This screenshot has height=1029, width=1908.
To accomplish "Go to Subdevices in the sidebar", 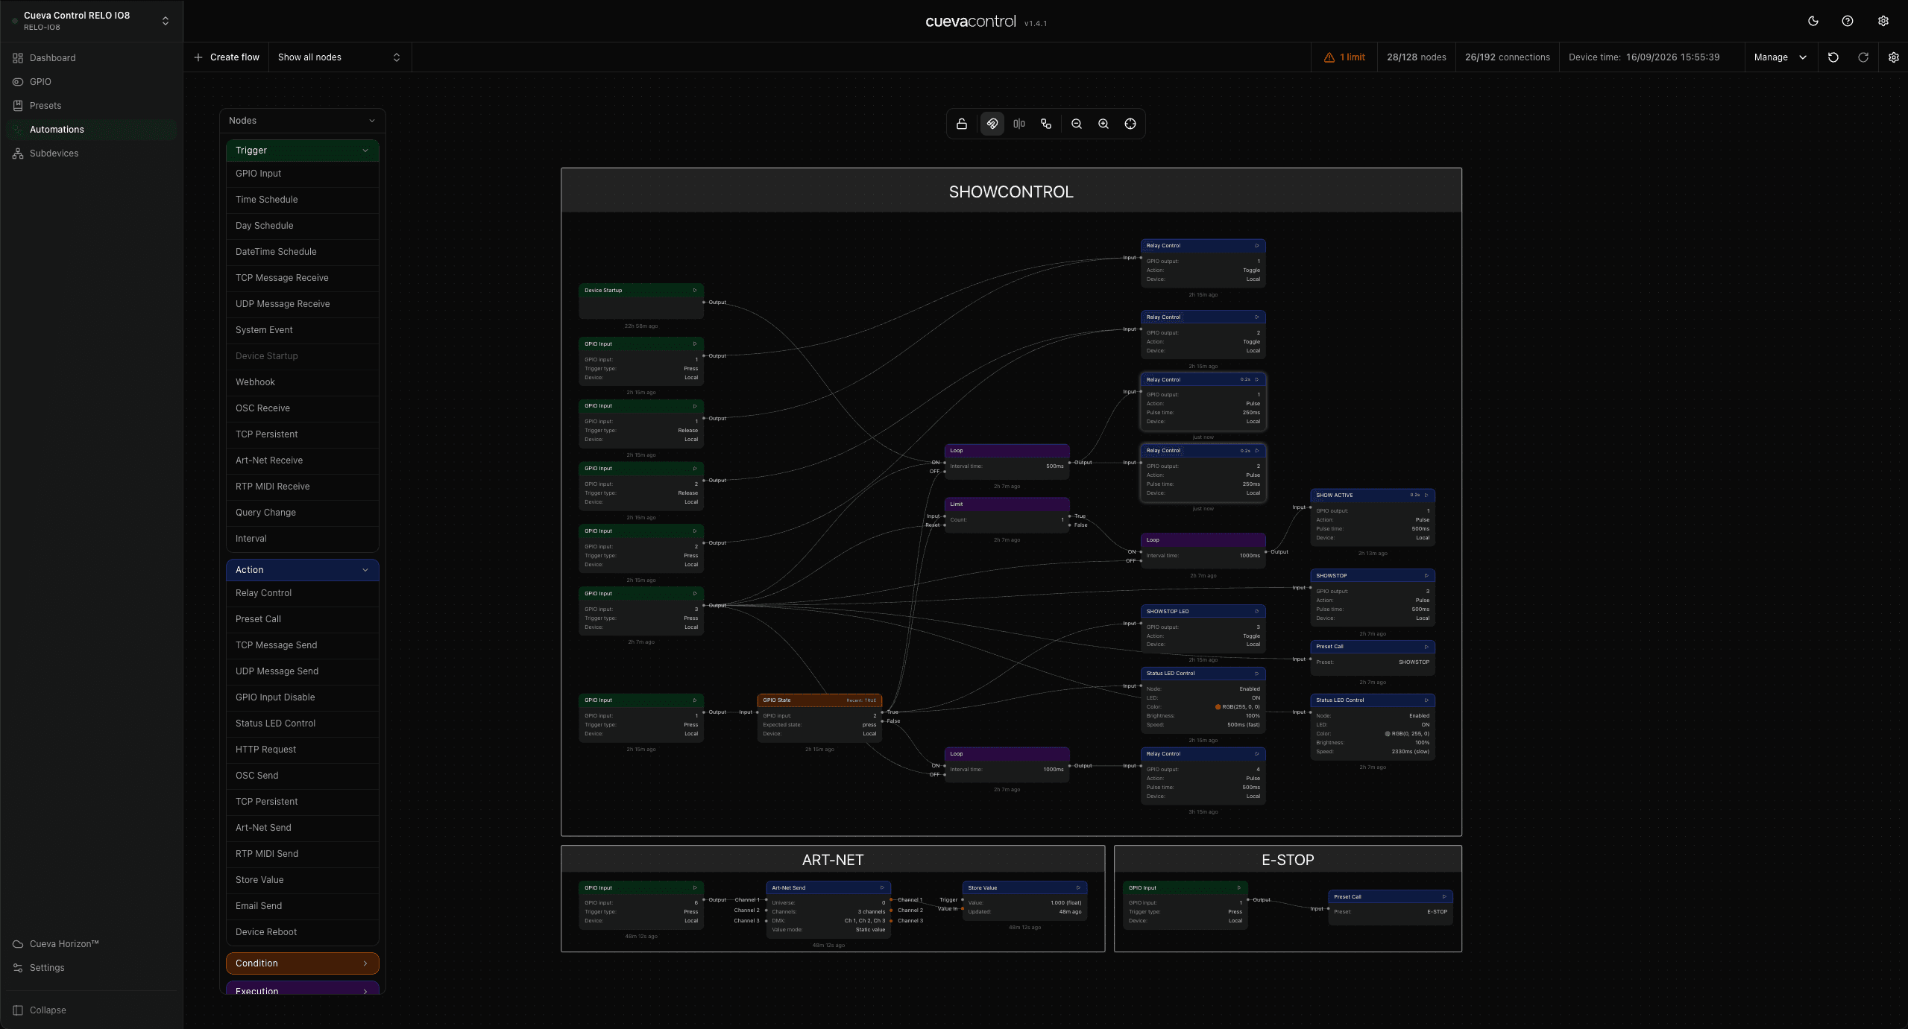I will [x=92, y=153].
